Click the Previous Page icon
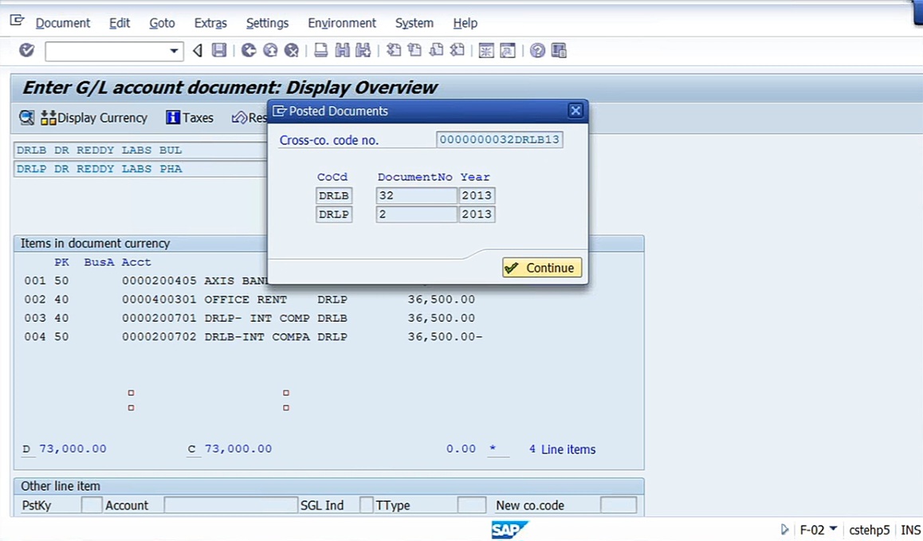This screenshot has width=923, height=541. click(414, 51)
